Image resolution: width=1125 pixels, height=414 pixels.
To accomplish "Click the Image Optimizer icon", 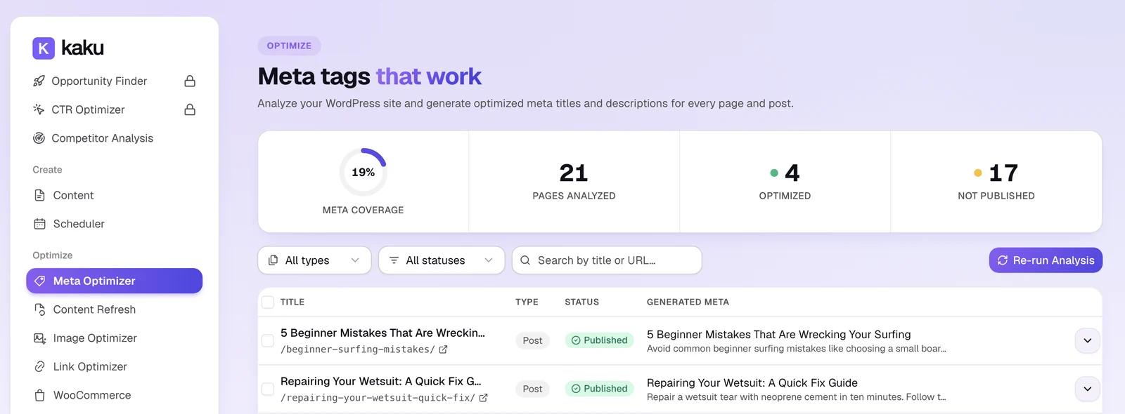I will (40, 338).
